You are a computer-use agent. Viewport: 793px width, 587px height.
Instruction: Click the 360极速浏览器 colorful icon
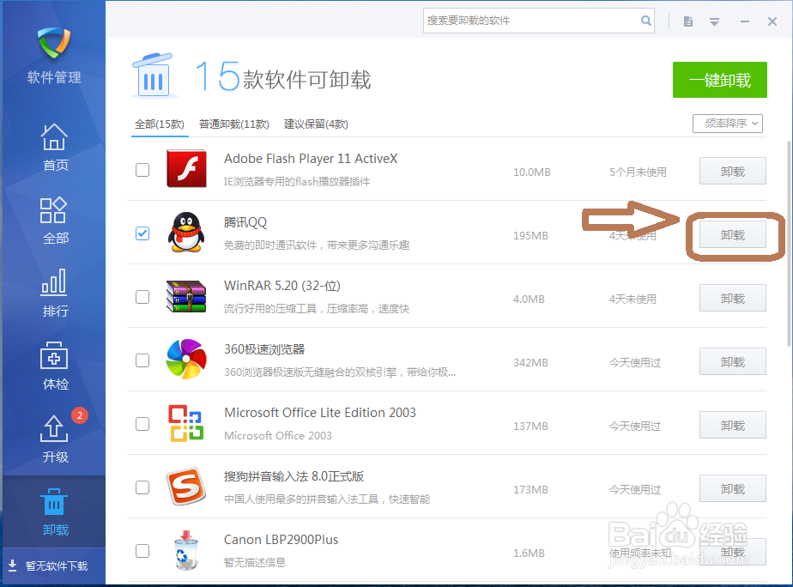click(186, 359)
